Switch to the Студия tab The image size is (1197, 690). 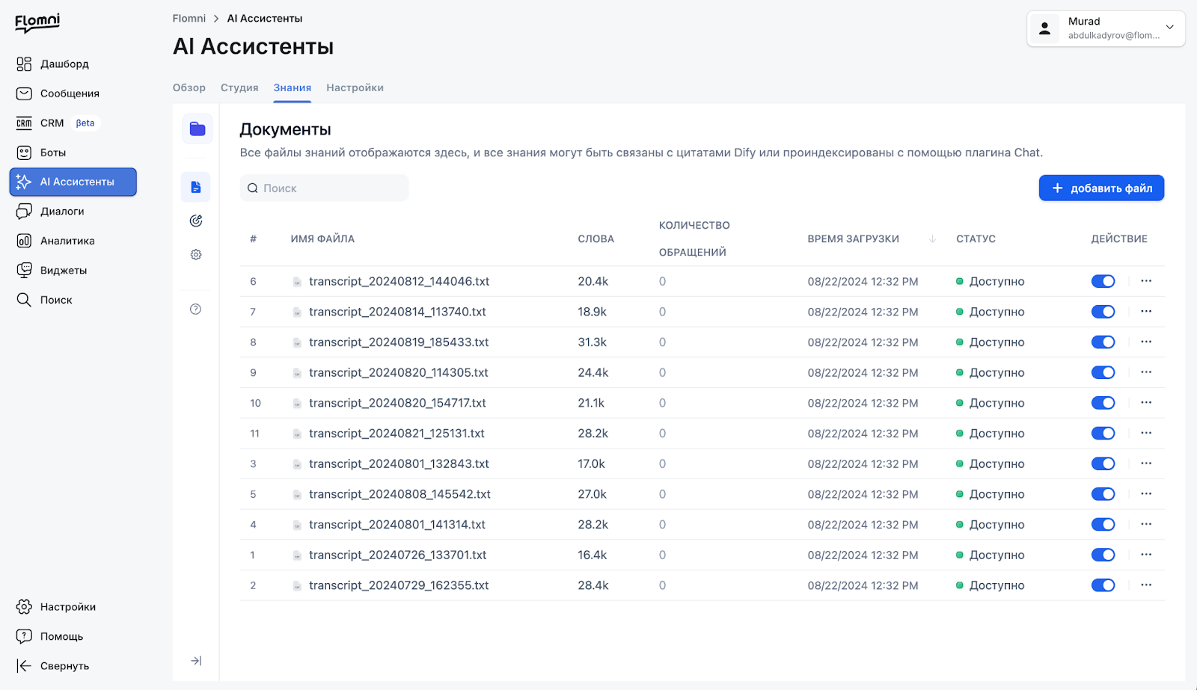pyautogui.click(x=239, y=87)
